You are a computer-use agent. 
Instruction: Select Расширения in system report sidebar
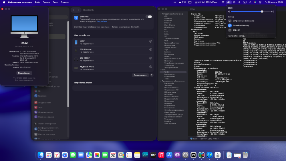(x=169, y=108)
